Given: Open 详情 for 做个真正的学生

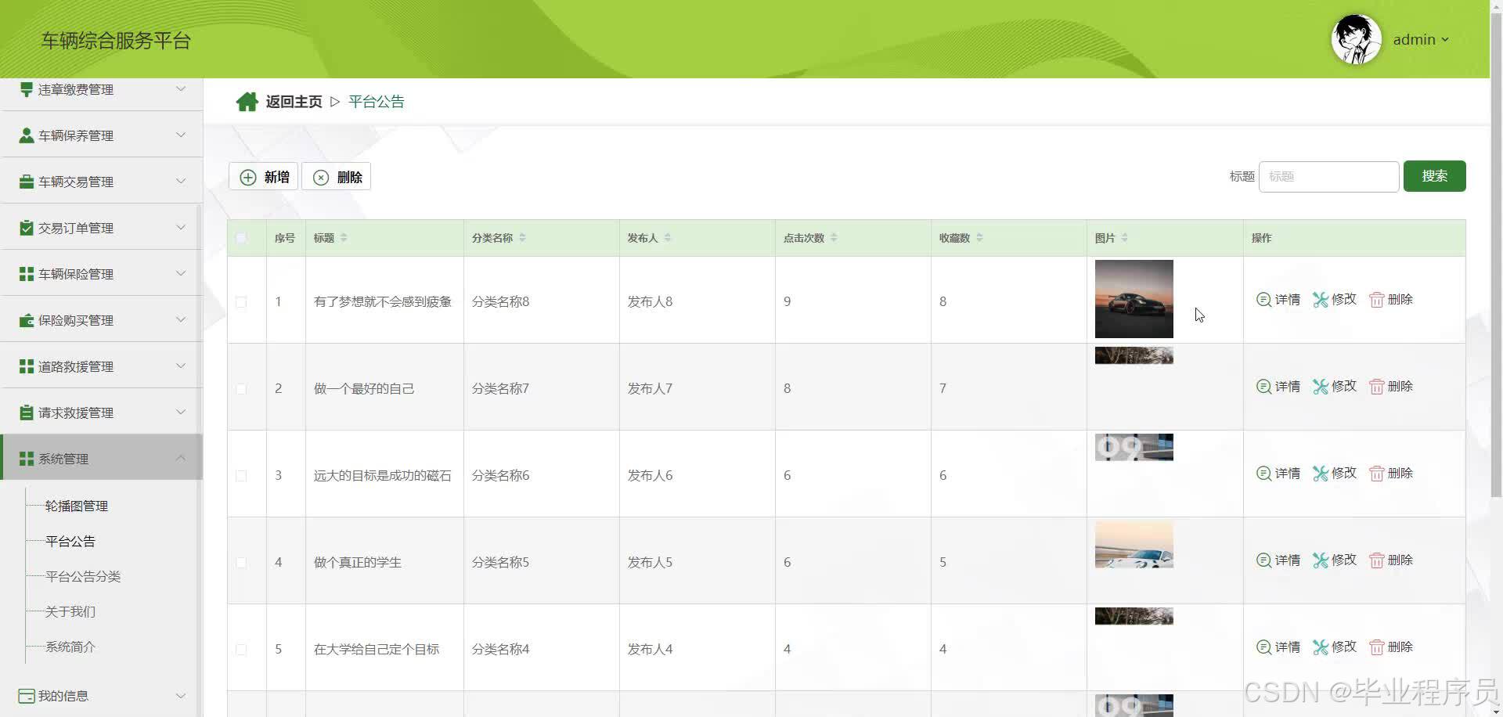Looking at the screenshot, I should pyautogui.click(x=1278, y=560).
